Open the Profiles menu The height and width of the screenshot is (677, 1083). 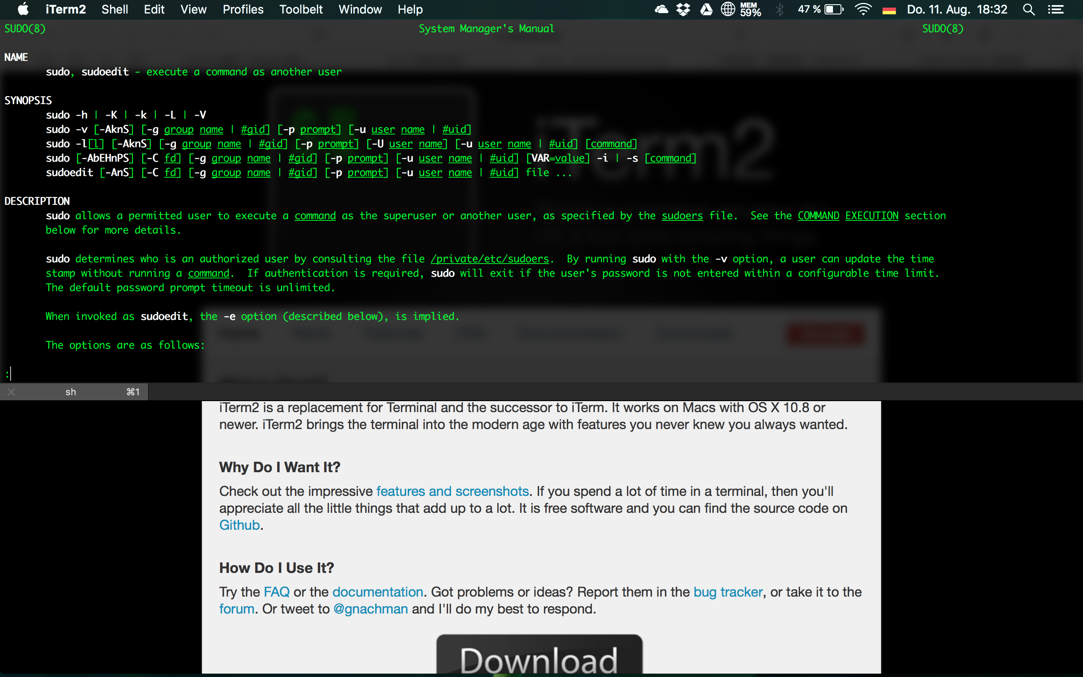coord(243,9)
